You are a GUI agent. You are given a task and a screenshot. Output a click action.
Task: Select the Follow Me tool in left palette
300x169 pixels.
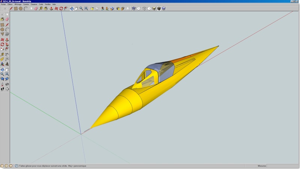pos(7,44)
